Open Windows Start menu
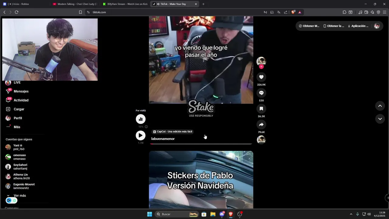This screenshot has height=219, width=389. [x=150, y=214]
